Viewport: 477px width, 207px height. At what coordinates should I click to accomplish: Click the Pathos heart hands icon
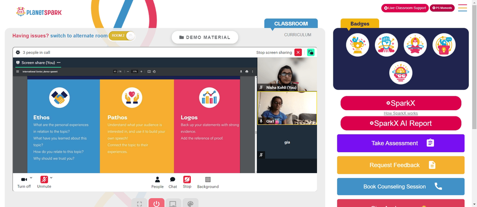click(x=132, y=98)
